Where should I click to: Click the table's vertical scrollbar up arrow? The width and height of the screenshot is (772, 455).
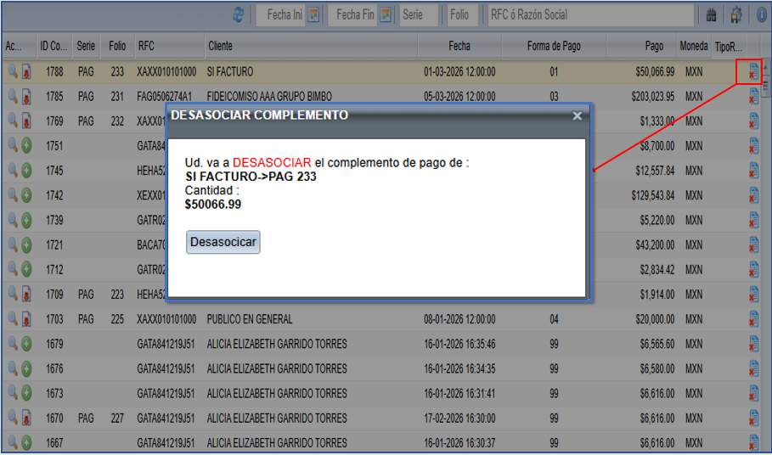tap(766, 66)
